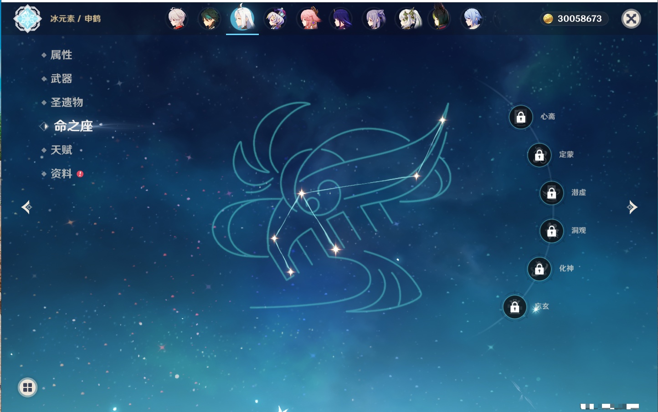This screenshot has height=412, width=658.
Task: Click the 定蒙 constellation label
Action: click(x=566, y=154)
